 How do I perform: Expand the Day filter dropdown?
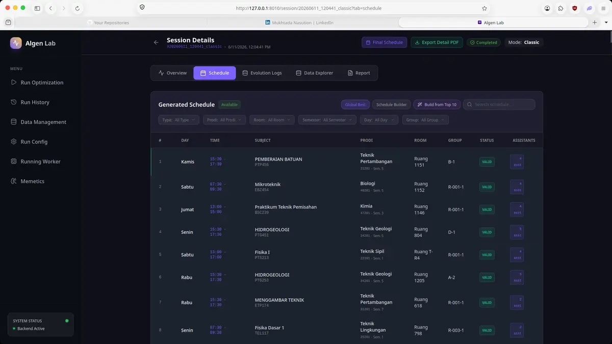379,120
